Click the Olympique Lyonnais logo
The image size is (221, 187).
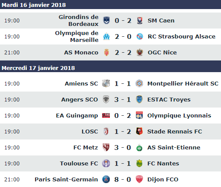pyautogui.click(x=139, y=115)
